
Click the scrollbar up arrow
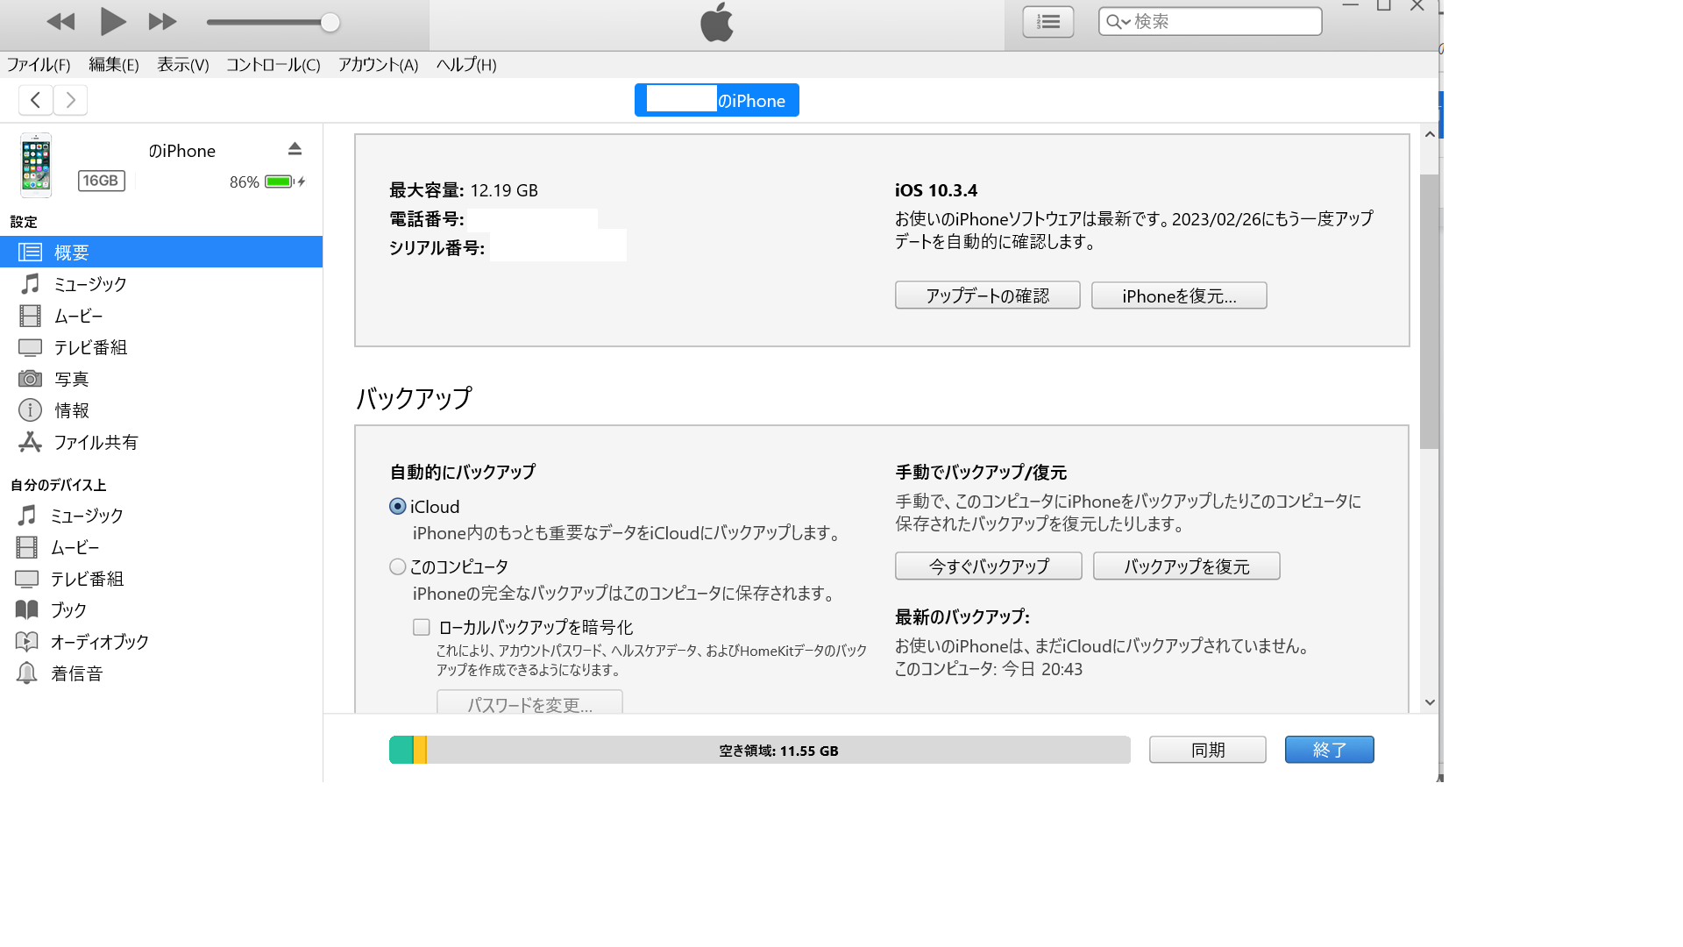point(1430,134)
